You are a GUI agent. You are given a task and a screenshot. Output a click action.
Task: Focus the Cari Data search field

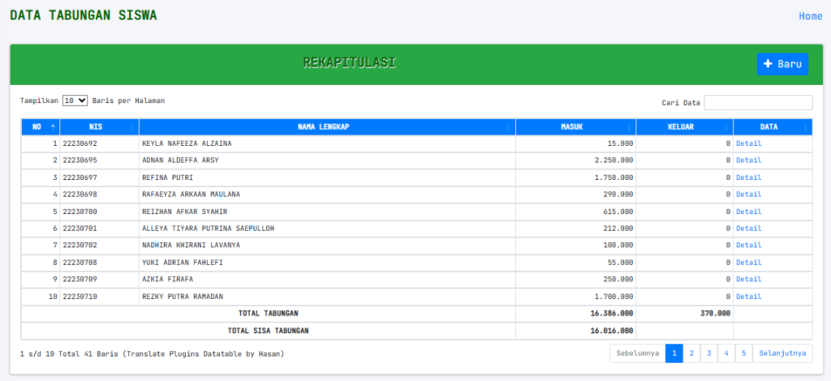click(758, 103)
